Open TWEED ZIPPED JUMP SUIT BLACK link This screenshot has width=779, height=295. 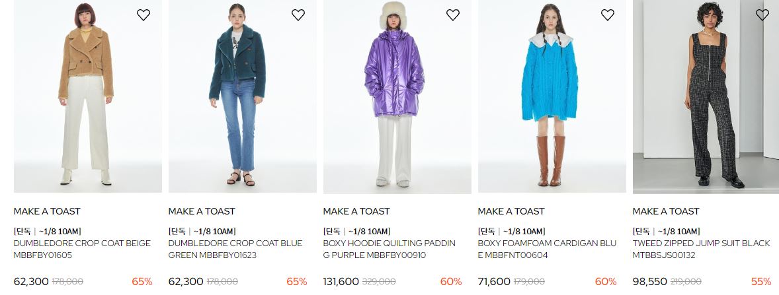tap(702, 249)
